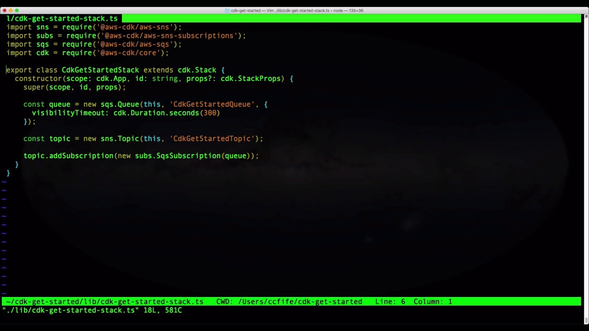Click the super(scope, id, props) call
Viewport: 589px width, 331px height.
pyautogui.click(x=74, y=87)
